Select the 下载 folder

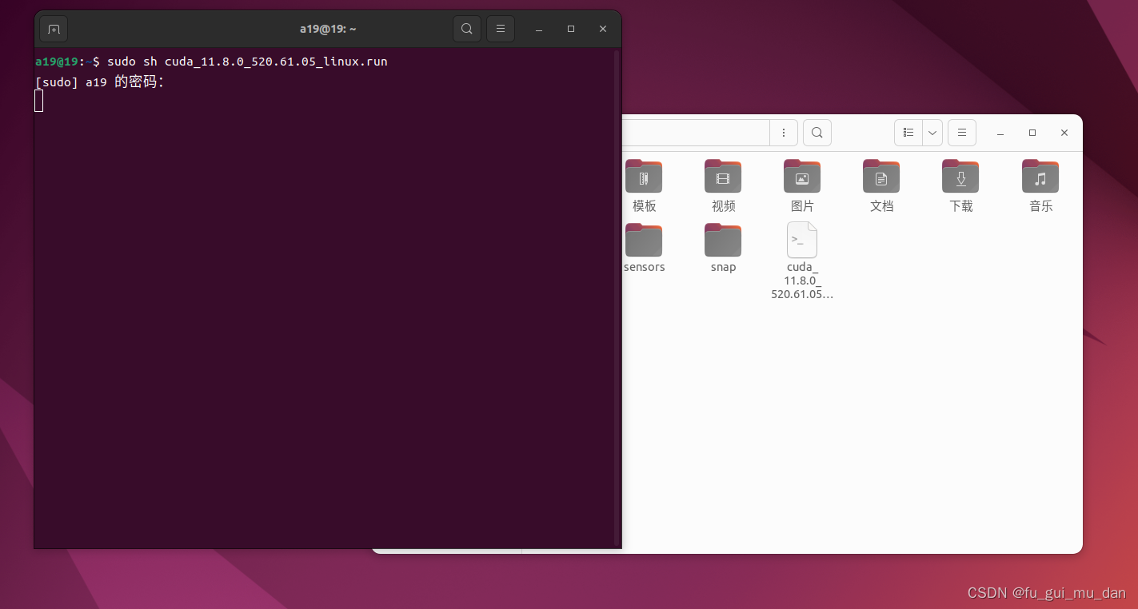tap(961, 186)
